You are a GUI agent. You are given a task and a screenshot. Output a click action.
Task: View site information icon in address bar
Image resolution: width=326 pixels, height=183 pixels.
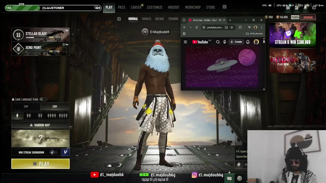204,27
